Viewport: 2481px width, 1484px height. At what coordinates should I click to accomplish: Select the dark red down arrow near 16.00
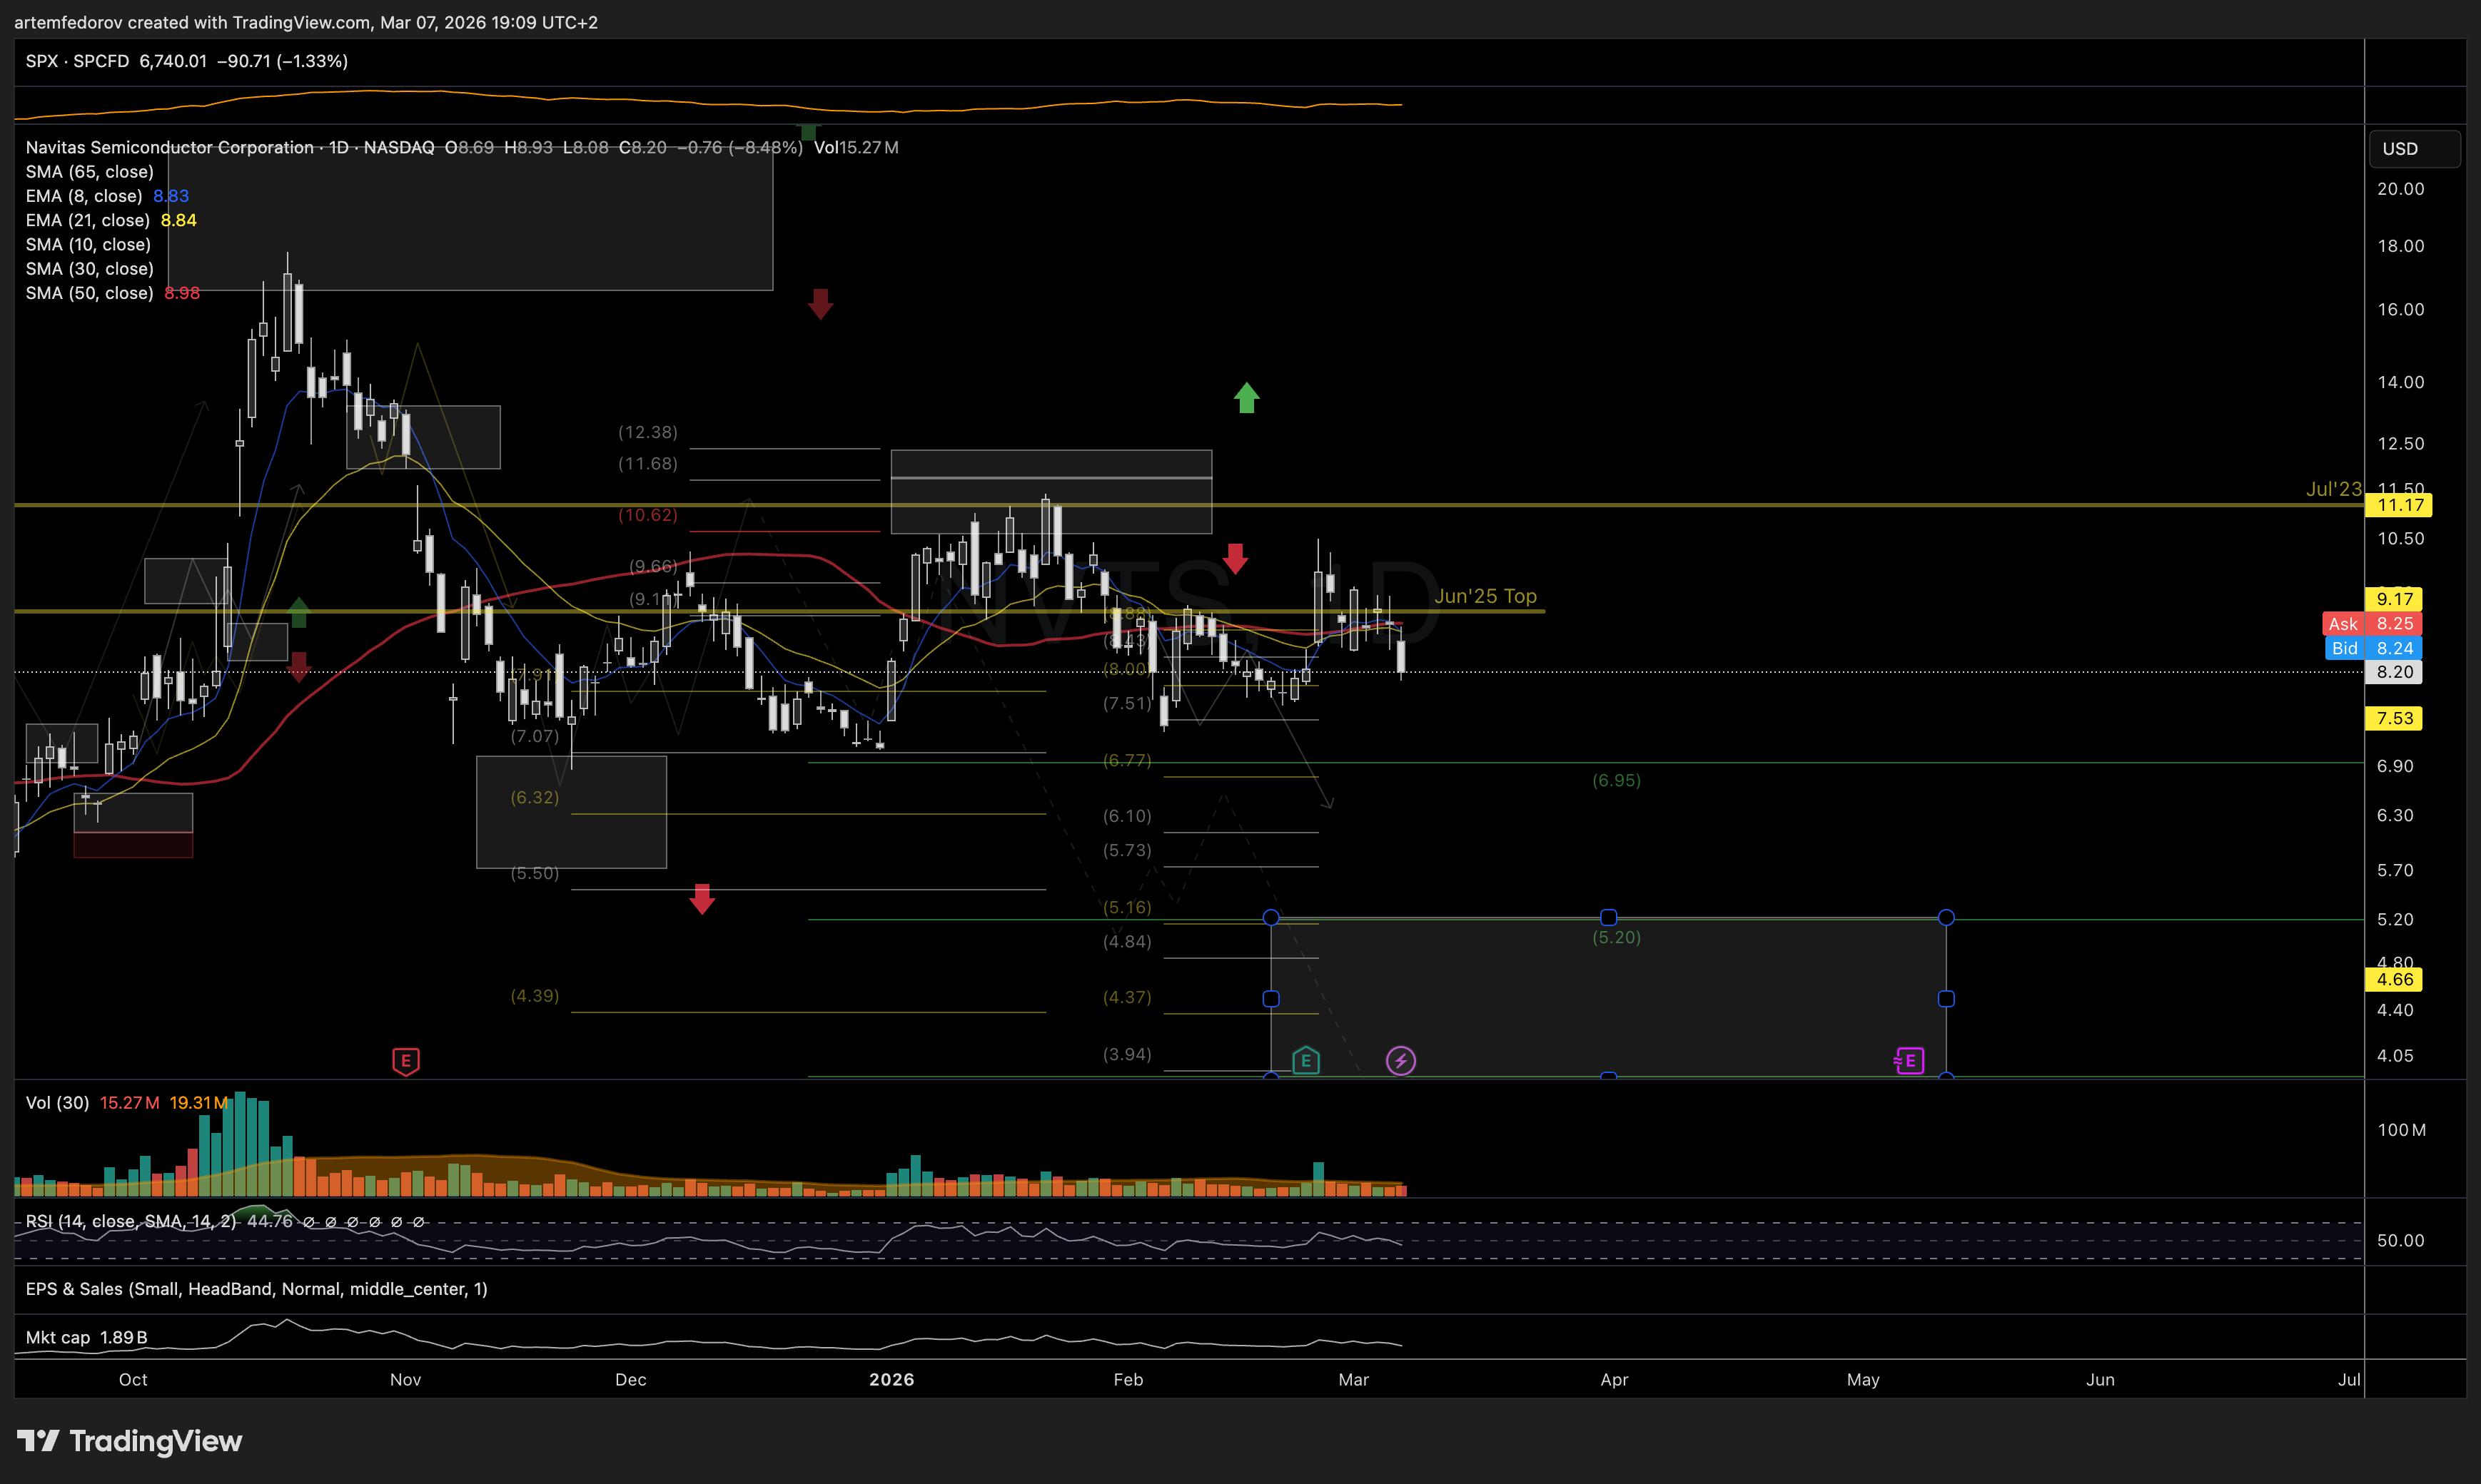coord(820,304)
